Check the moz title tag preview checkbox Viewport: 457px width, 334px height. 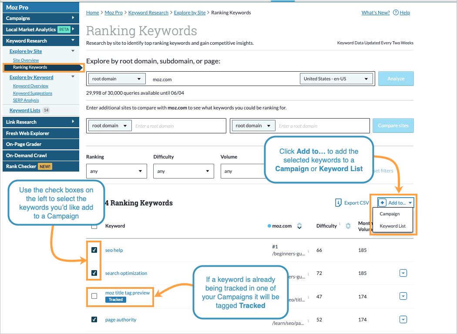pyautogui.click(x=94, y=296)
